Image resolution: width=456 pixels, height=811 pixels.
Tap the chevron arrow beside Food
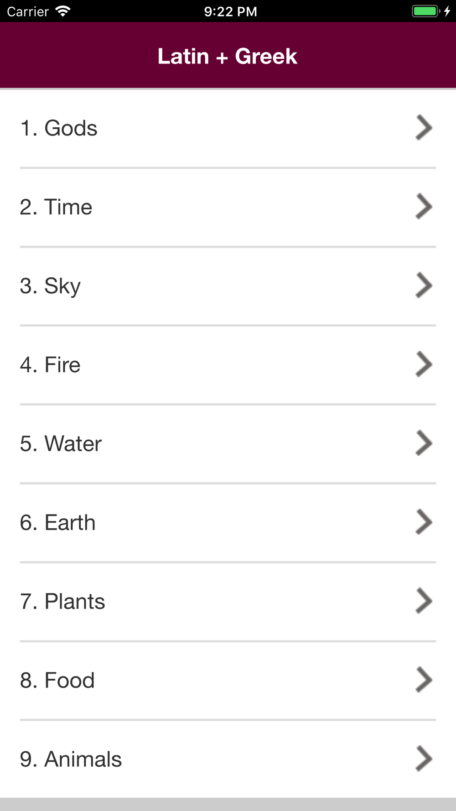coord(424,680)
